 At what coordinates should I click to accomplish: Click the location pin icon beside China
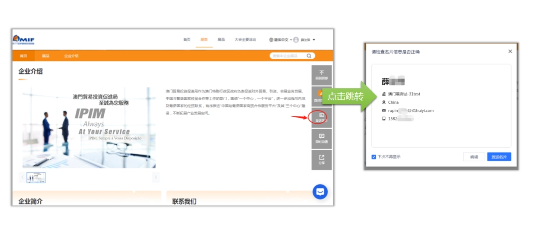point(384,102)
